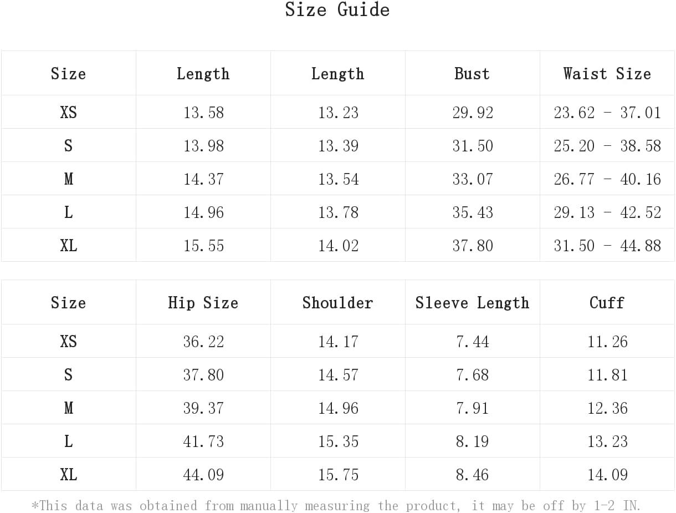Select length value 15.55

coord(203,246)
